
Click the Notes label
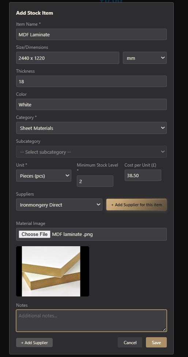22,305
